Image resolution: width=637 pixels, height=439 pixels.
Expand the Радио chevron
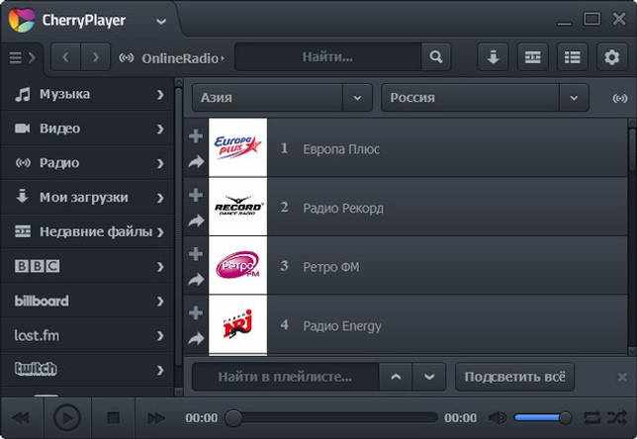160,164
